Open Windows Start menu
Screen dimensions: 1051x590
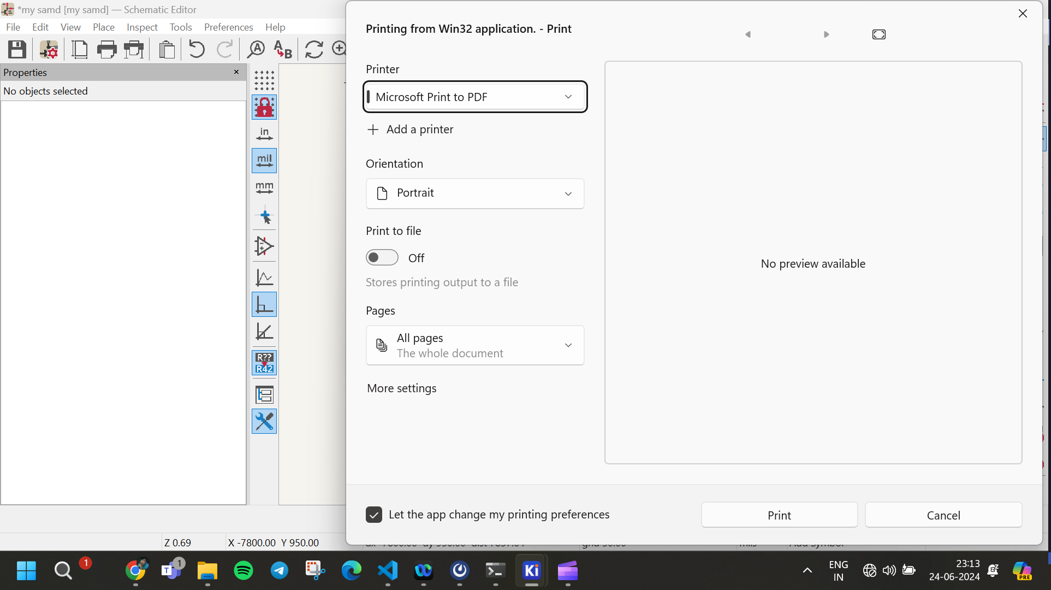click(x=26, y=571)
